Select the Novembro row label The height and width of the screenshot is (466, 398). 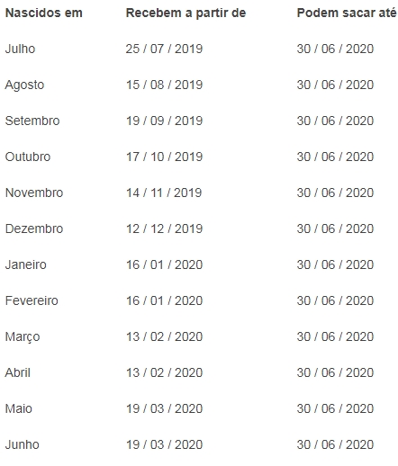(34, 193)
